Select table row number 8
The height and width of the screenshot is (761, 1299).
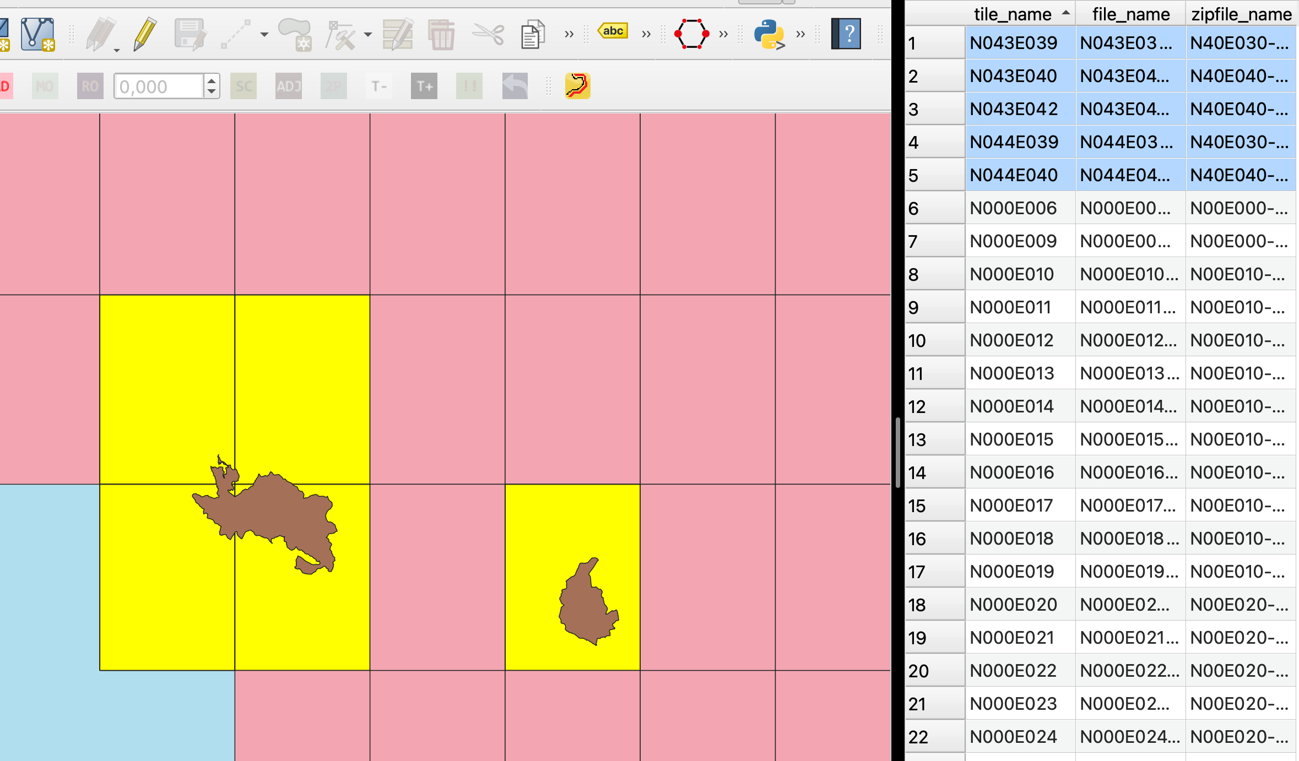934,274
